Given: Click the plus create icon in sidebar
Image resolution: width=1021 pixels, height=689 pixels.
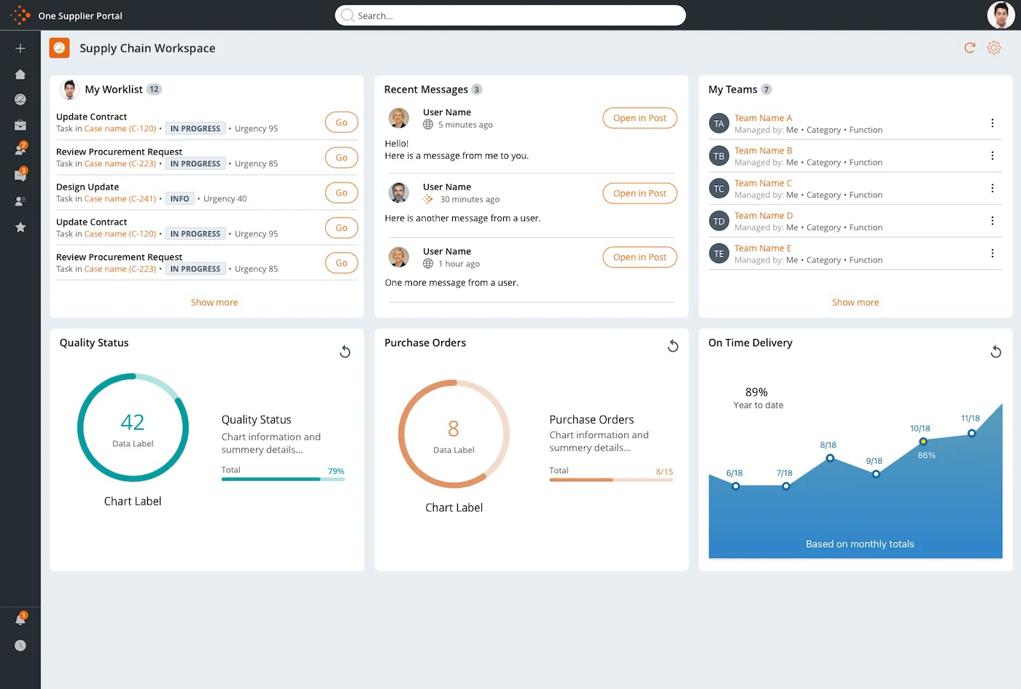Looking at the screenshot, I should coord(20,48).
